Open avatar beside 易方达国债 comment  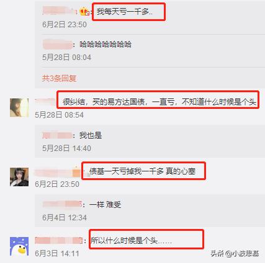click(x=19, y=108)
